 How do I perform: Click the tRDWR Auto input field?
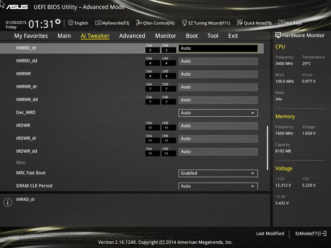pyautogui.click(x=218, y=126)
